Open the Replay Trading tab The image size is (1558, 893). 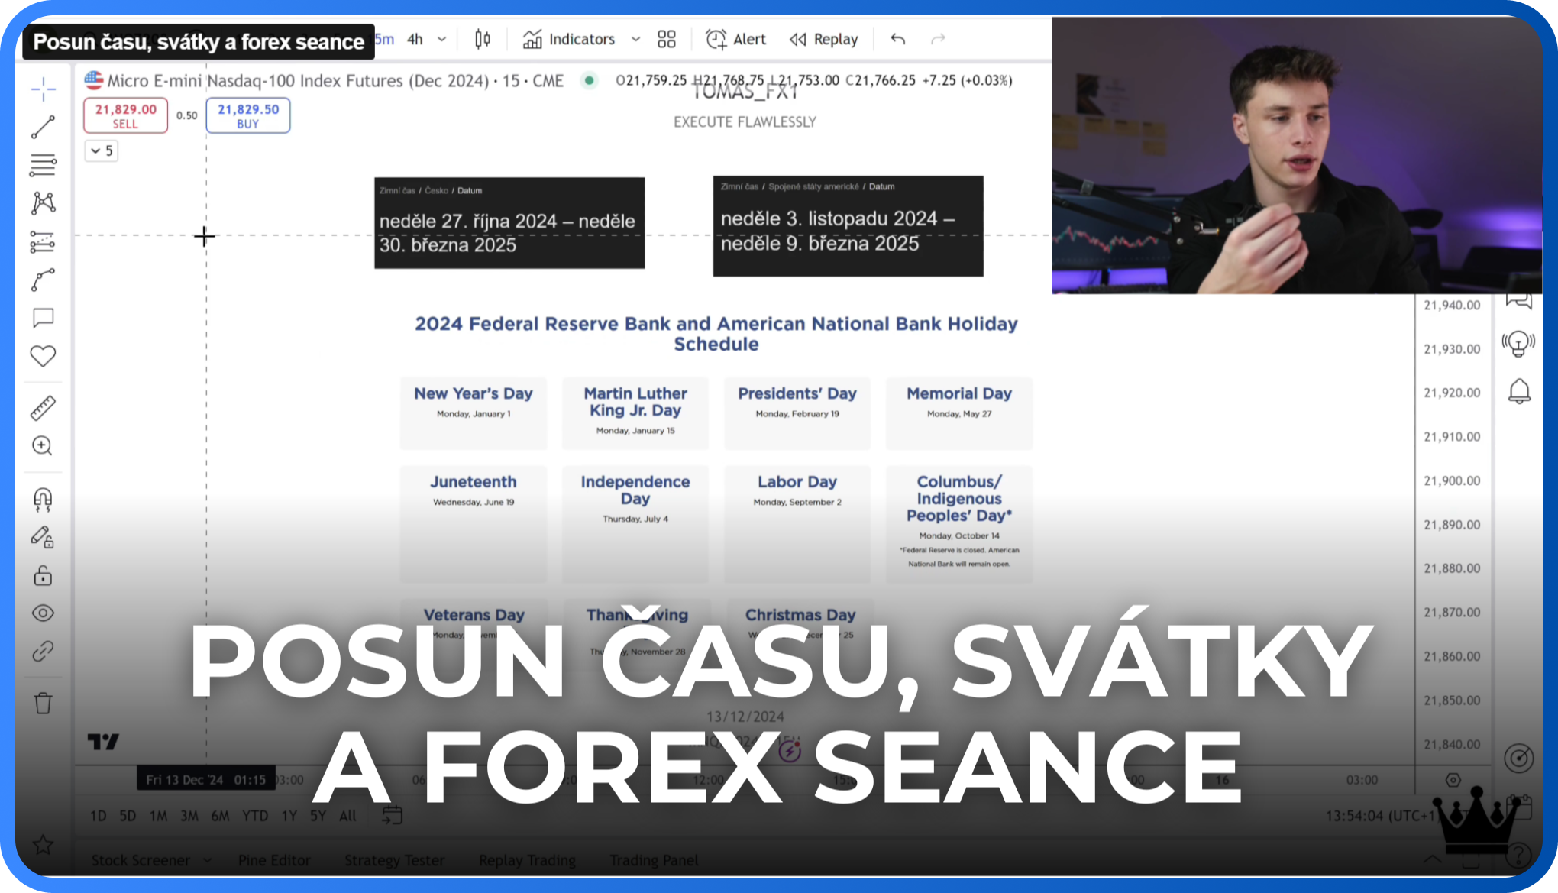(x=527, y=860)
